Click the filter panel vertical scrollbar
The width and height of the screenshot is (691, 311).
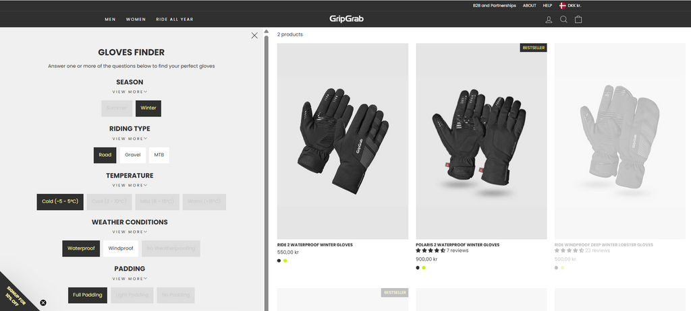266,172
